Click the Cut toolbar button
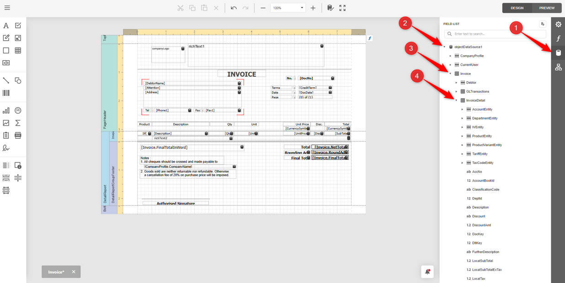This screenshot has height=283, width=565. (181, 8)
